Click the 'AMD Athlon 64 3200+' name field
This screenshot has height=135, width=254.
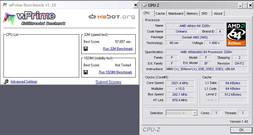click(x=195, y=26)
